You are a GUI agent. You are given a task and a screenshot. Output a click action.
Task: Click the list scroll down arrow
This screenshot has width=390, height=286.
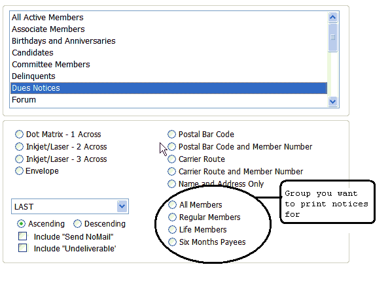click(332, 101)
